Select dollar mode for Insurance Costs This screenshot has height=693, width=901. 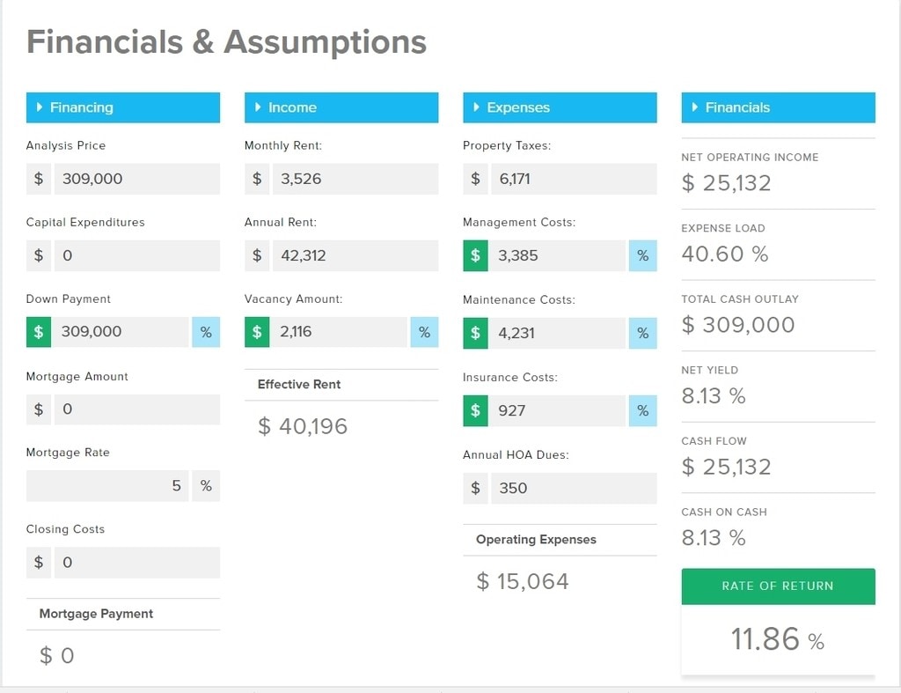[475, 410]
